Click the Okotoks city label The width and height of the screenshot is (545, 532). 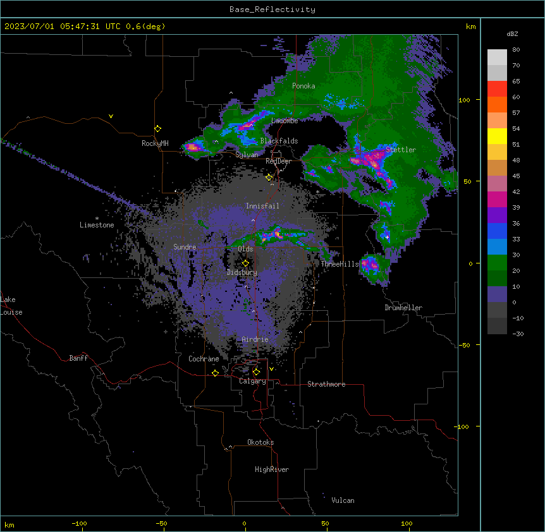pos(260,442)
